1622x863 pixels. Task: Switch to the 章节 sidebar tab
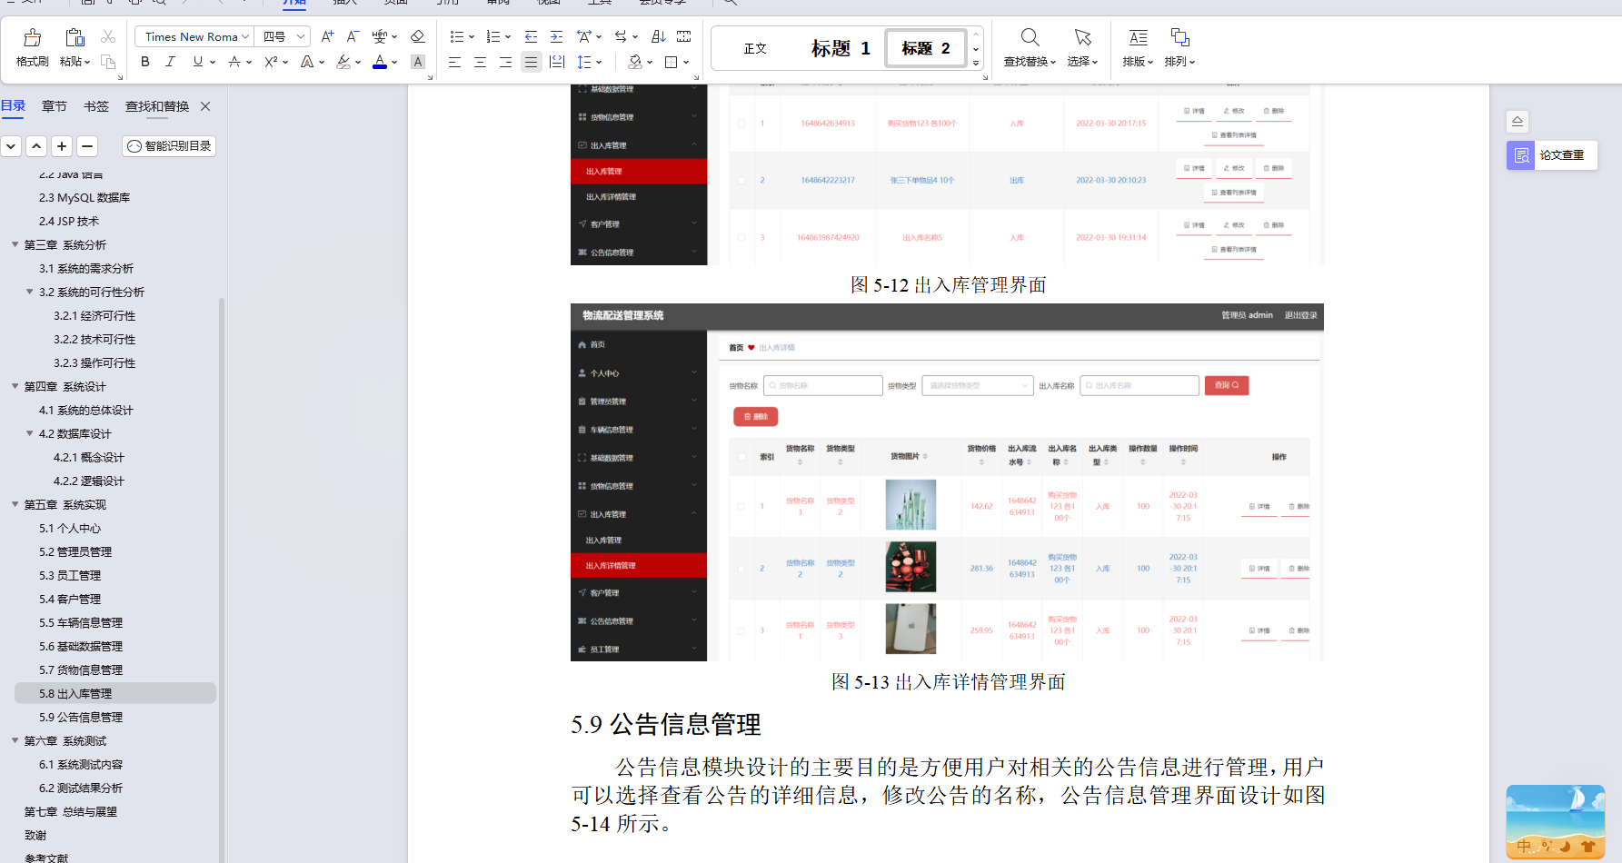[54, 105]
